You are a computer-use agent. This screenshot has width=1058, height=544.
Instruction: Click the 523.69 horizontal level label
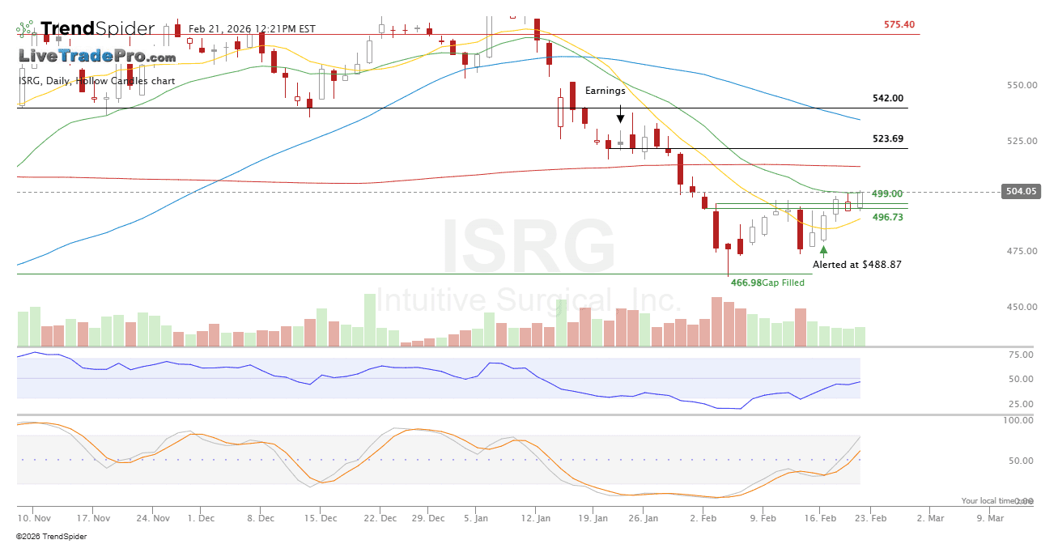click(x=888, y=139)
